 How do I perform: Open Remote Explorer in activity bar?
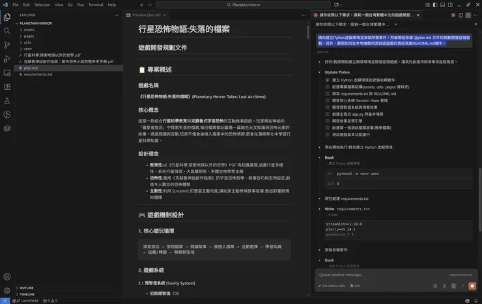(7, 73)
